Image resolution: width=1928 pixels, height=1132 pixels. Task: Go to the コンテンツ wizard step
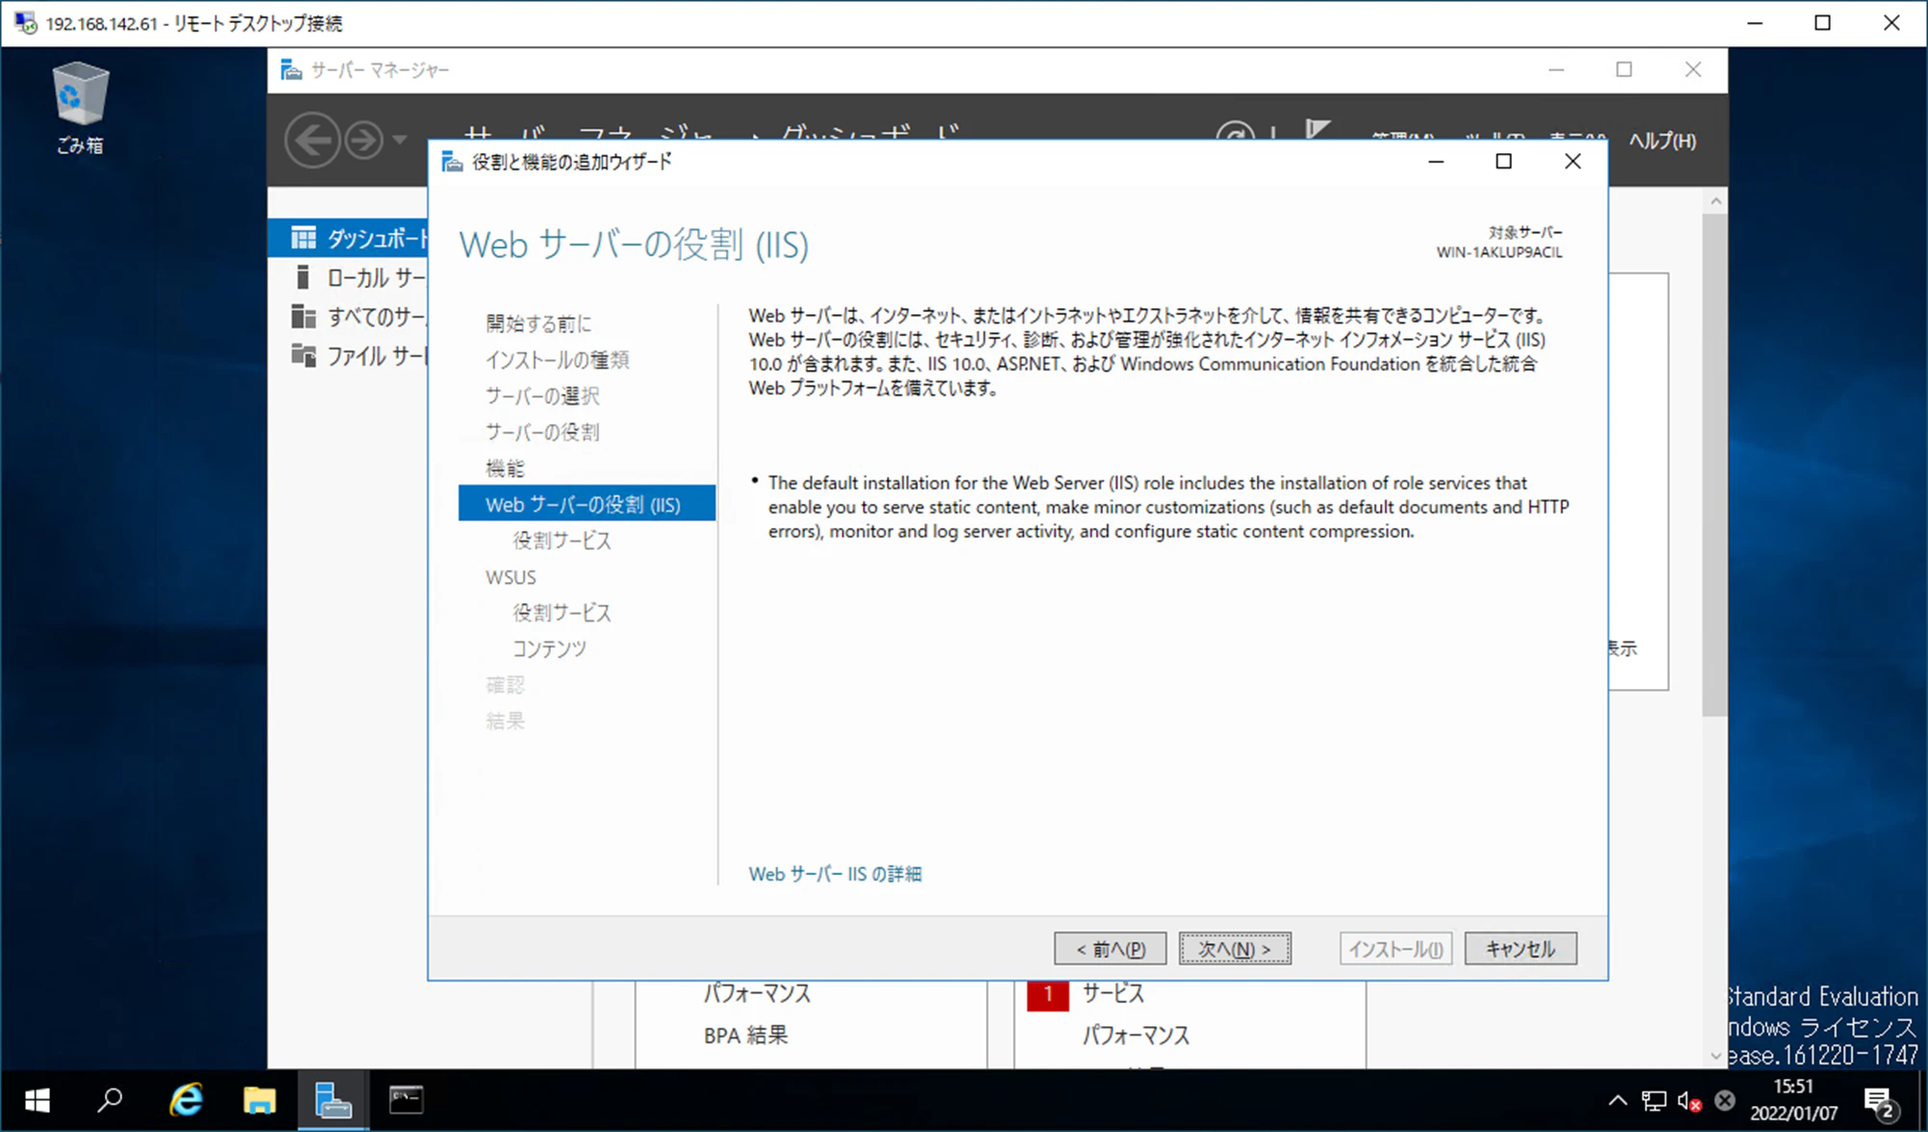[549, 649]
